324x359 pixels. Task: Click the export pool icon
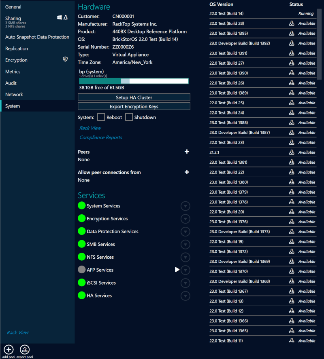tap(24, 349)
